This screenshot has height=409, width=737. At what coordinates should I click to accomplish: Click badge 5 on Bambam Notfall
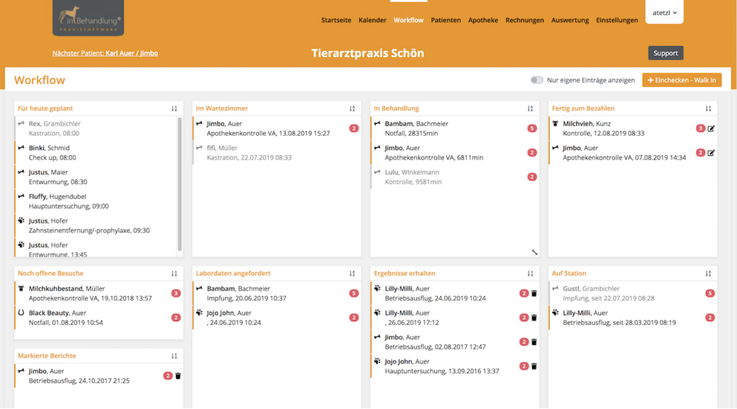[532, 128]
